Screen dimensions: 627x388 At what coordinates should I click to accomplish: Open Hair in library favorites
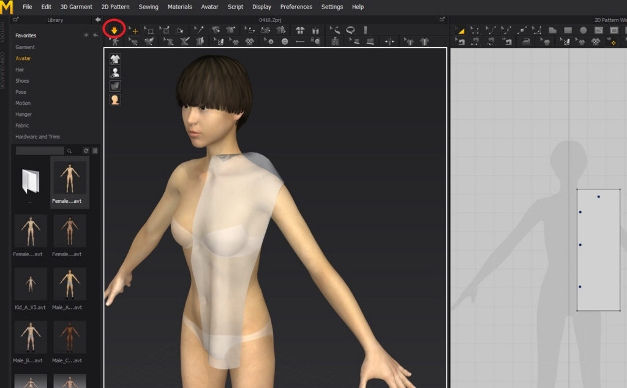pyautogui.click(x=20, y=70)
